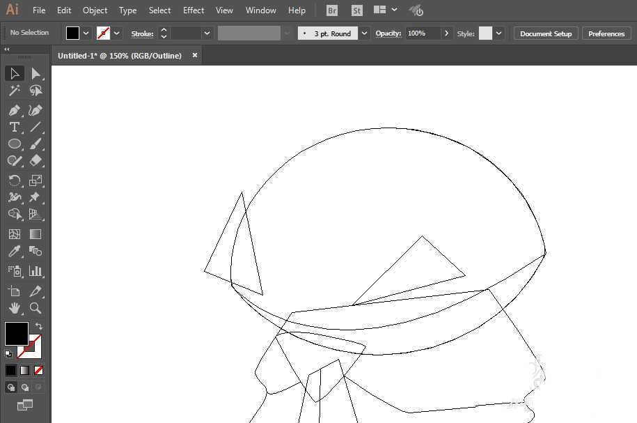Set paint mode to None

click(39, 370)
